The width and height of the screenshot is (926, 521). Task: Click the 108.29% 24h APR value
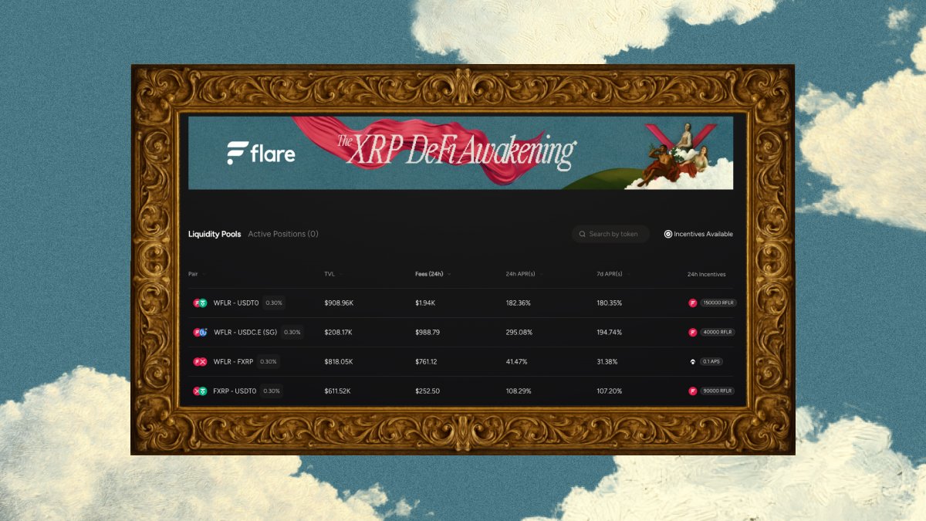tap(519, 391)
